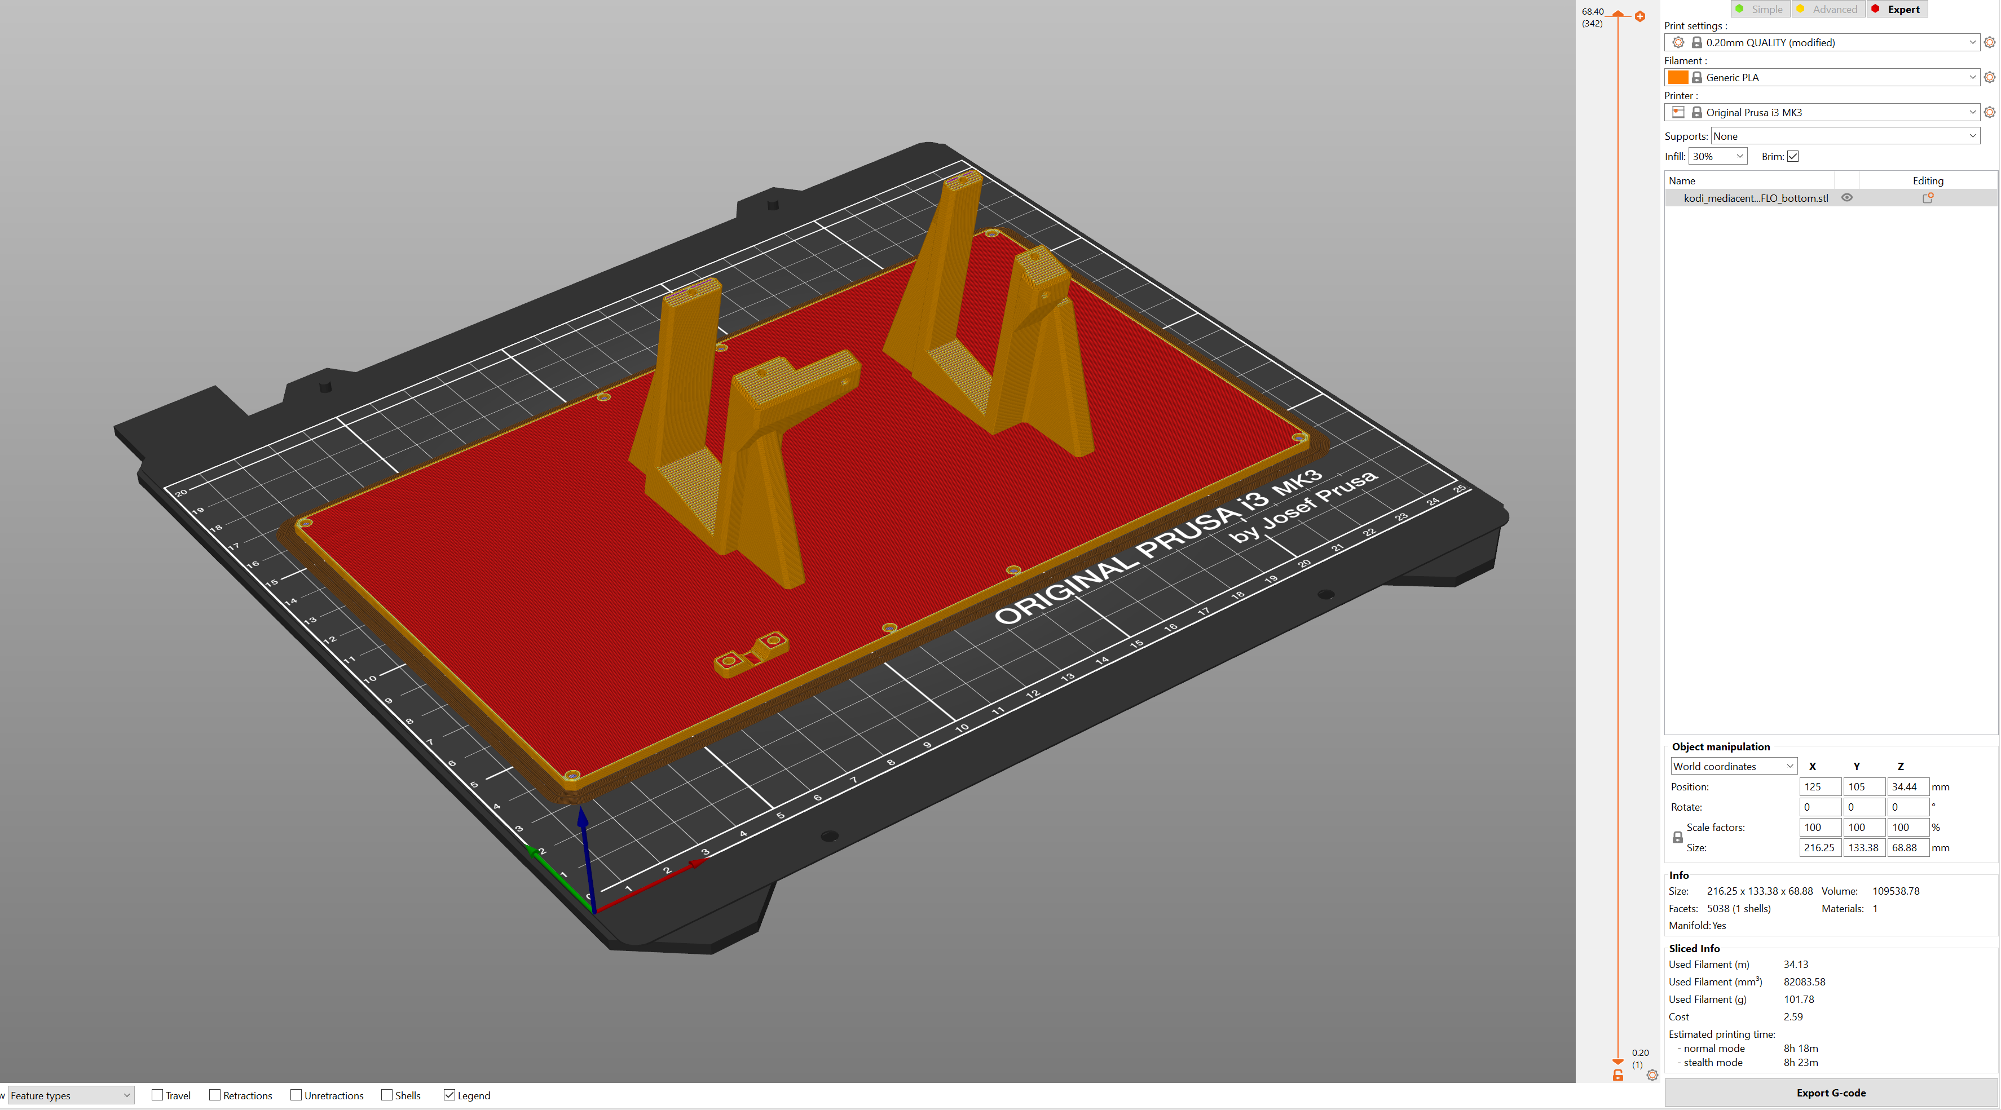
Task: Toggle the Shells checkbox
Action: pyautogui.click(x=387, y=1094)
